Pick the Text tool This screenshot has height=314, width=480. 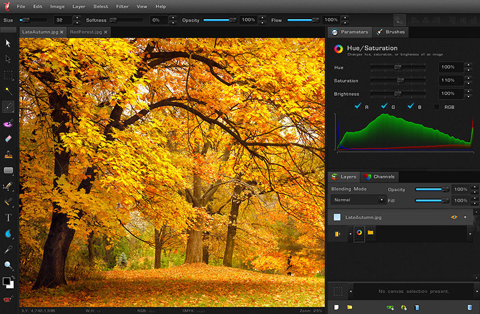click(8, 218)
